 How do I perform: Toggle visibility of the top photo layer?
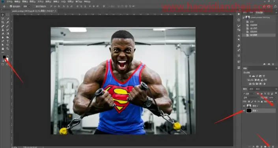click(x=244, y=106)
